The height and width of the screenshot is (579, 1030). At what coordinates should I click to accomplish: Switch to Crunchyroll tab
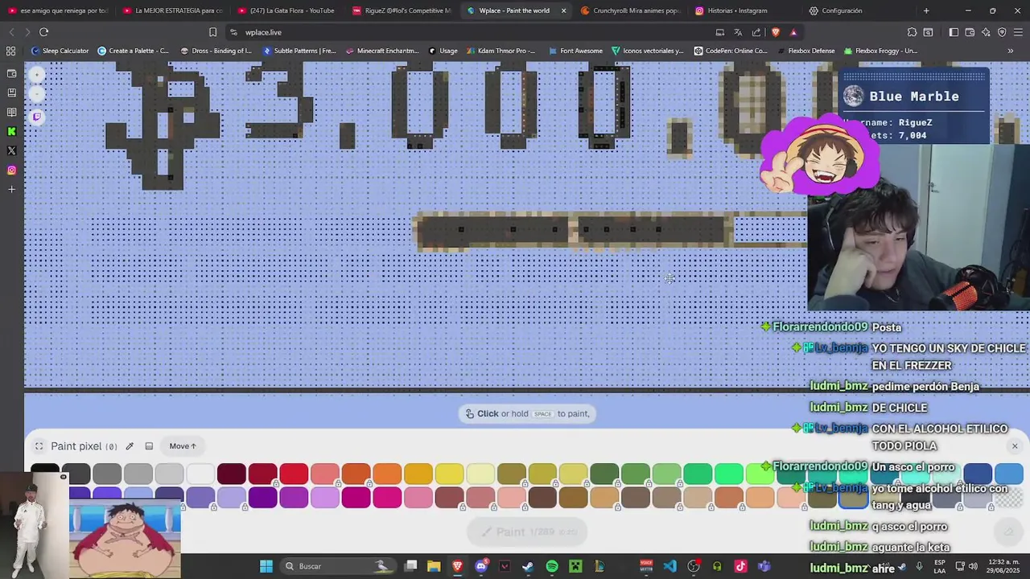coord(630,10)
